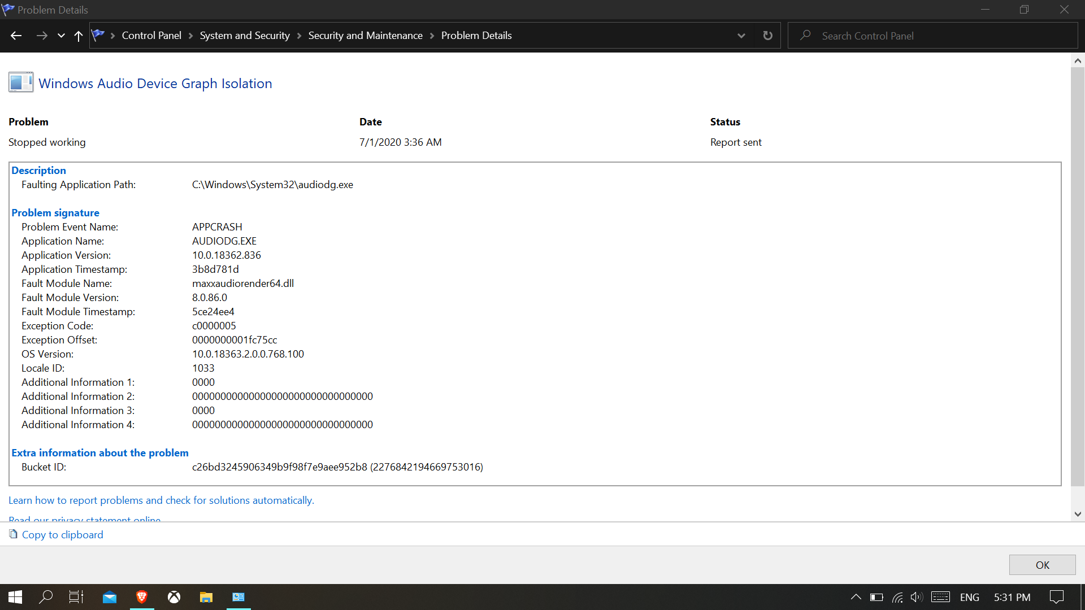
Task: Switch ENG input language
Action: (970, 597)
